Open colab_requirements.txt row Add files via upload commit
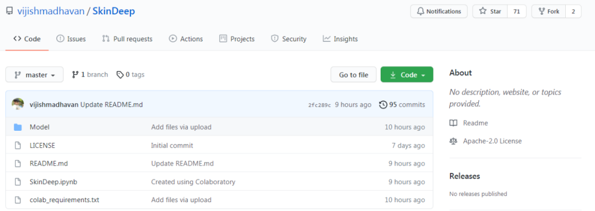This screenshot has height=211, width=595. pos(181,199)
